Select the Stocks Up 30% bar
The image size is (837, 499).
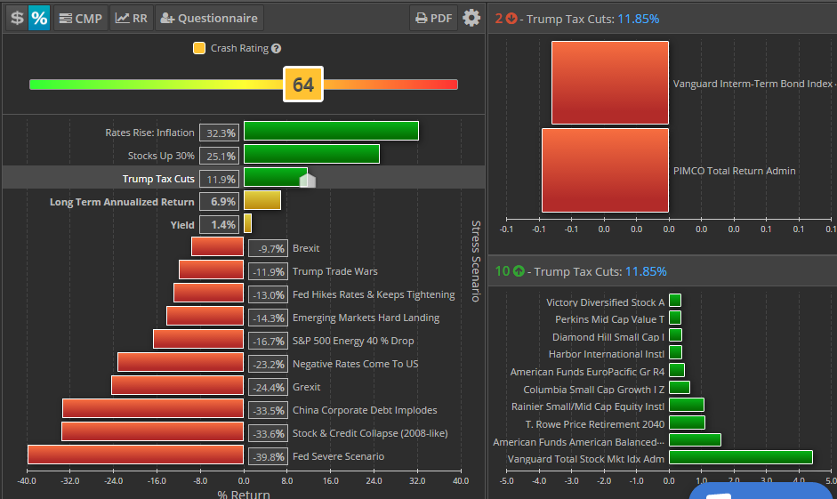311,155
